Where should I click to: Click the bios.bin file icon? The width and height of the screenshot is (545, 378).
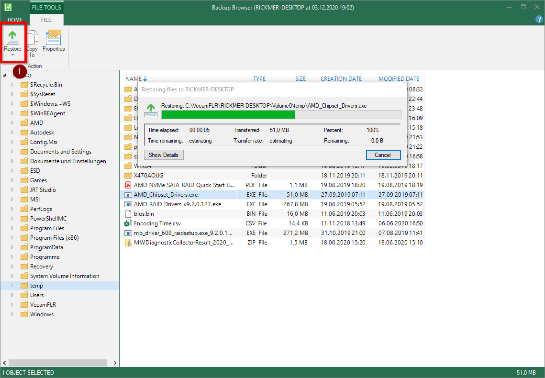click(x=128, y=214)
